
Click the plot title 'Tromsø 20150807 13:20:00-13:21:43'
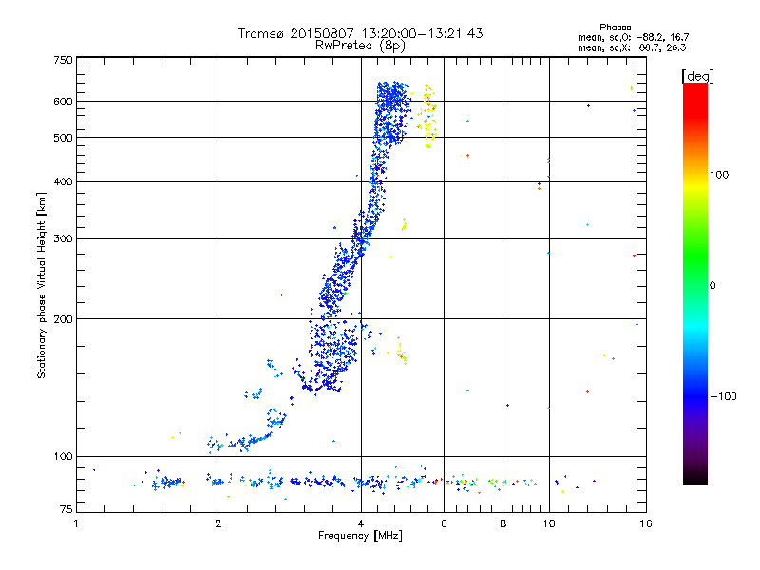tap(360, 33)
